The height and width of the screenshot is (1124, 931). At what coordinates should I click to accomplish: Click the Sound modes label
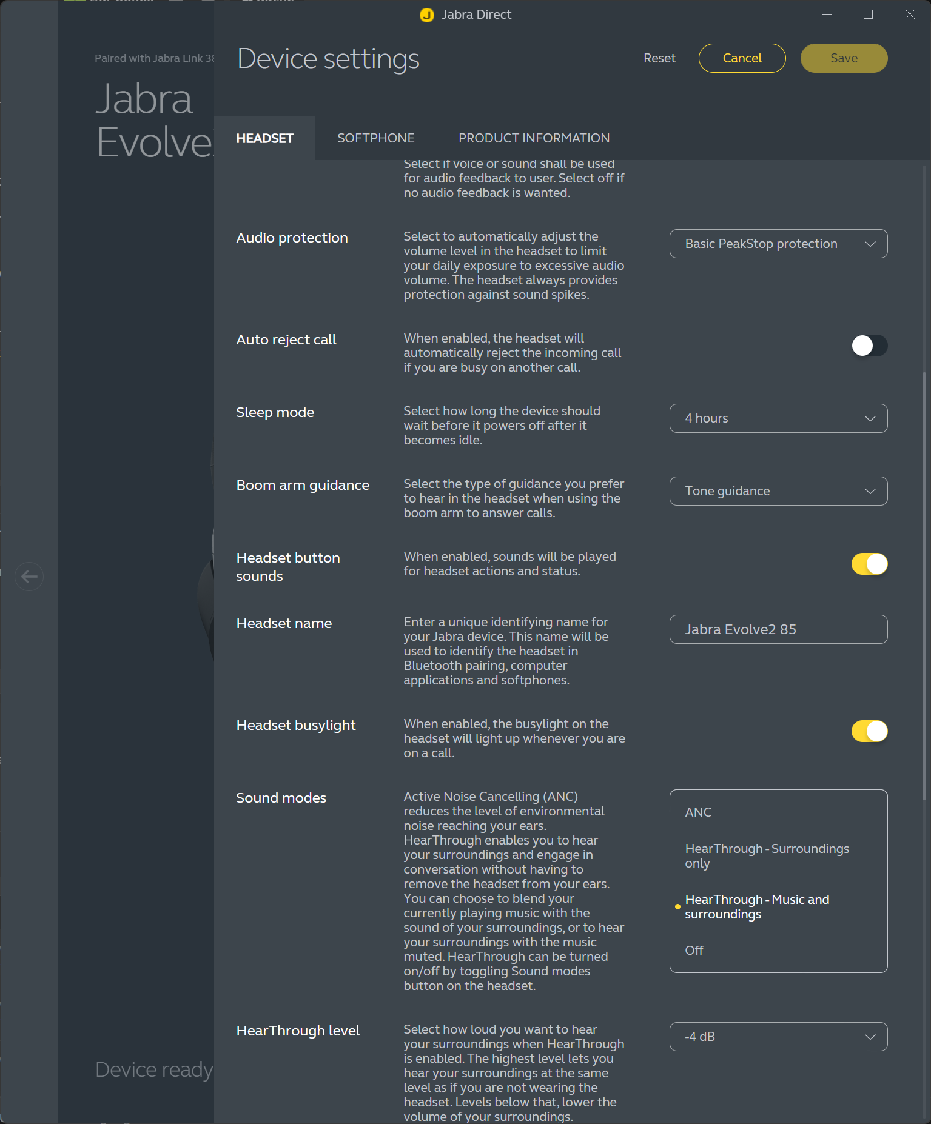[281, 798]
